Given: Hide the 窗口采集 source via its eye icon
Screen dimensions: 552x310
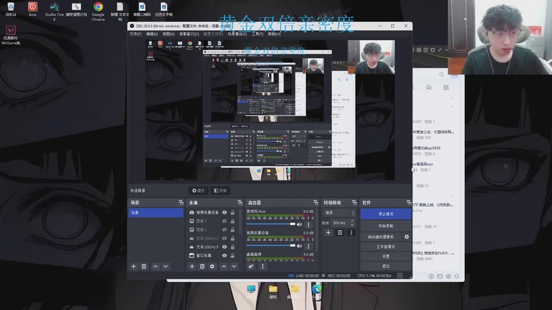Looking at the screenshot, I should click(x=224, y=256).
